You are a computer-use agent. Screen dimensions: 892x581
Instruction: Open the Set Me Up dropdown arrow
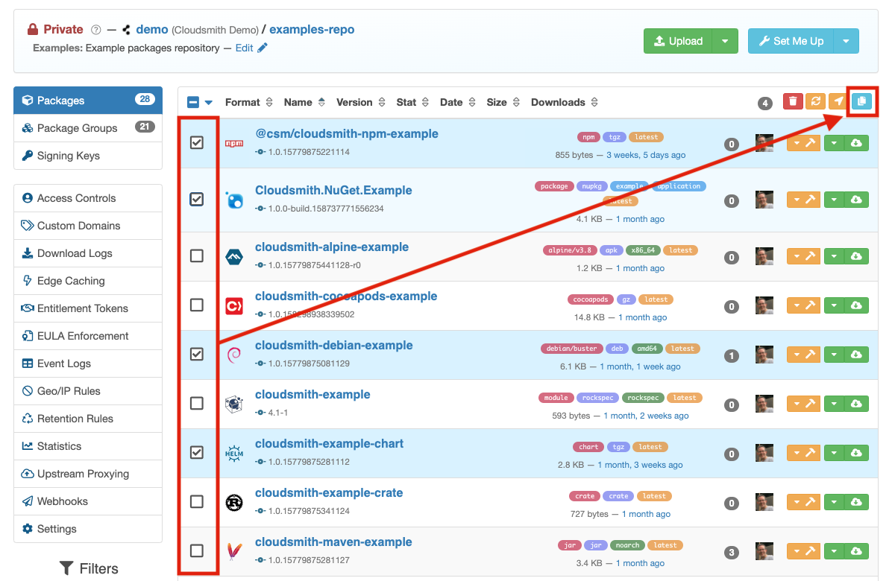(x=846, y=41)
